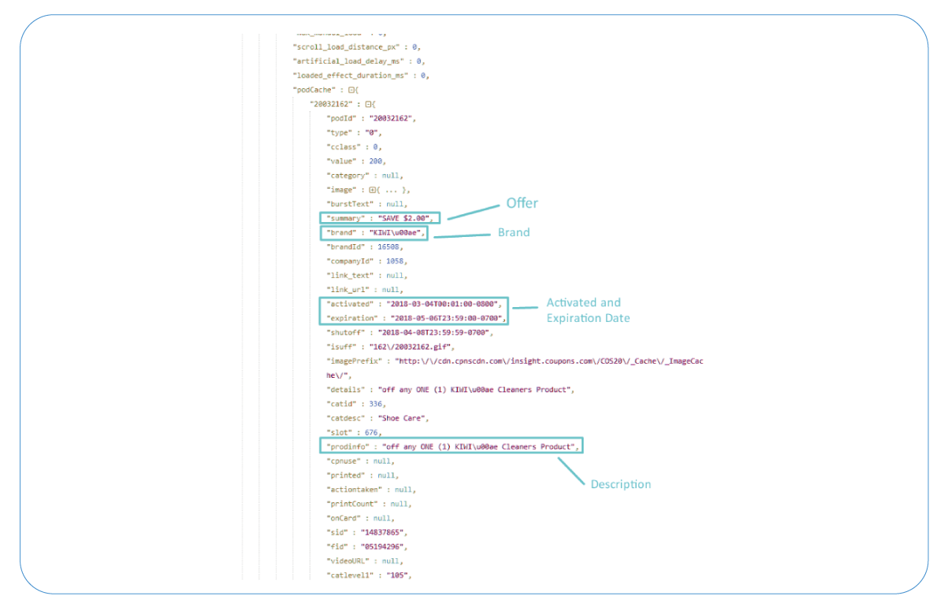The image size is (948, 607).
Task: Click the "details" line about KIWI Cleaners
Action: coord(452,390)
